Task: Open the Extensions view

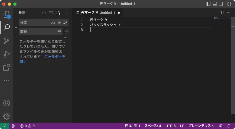Action: point(7,67)
